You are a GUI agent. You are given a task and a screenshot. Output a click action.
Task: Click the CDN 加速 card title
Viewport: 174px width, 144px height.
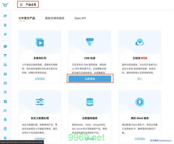tap(90, 58)
